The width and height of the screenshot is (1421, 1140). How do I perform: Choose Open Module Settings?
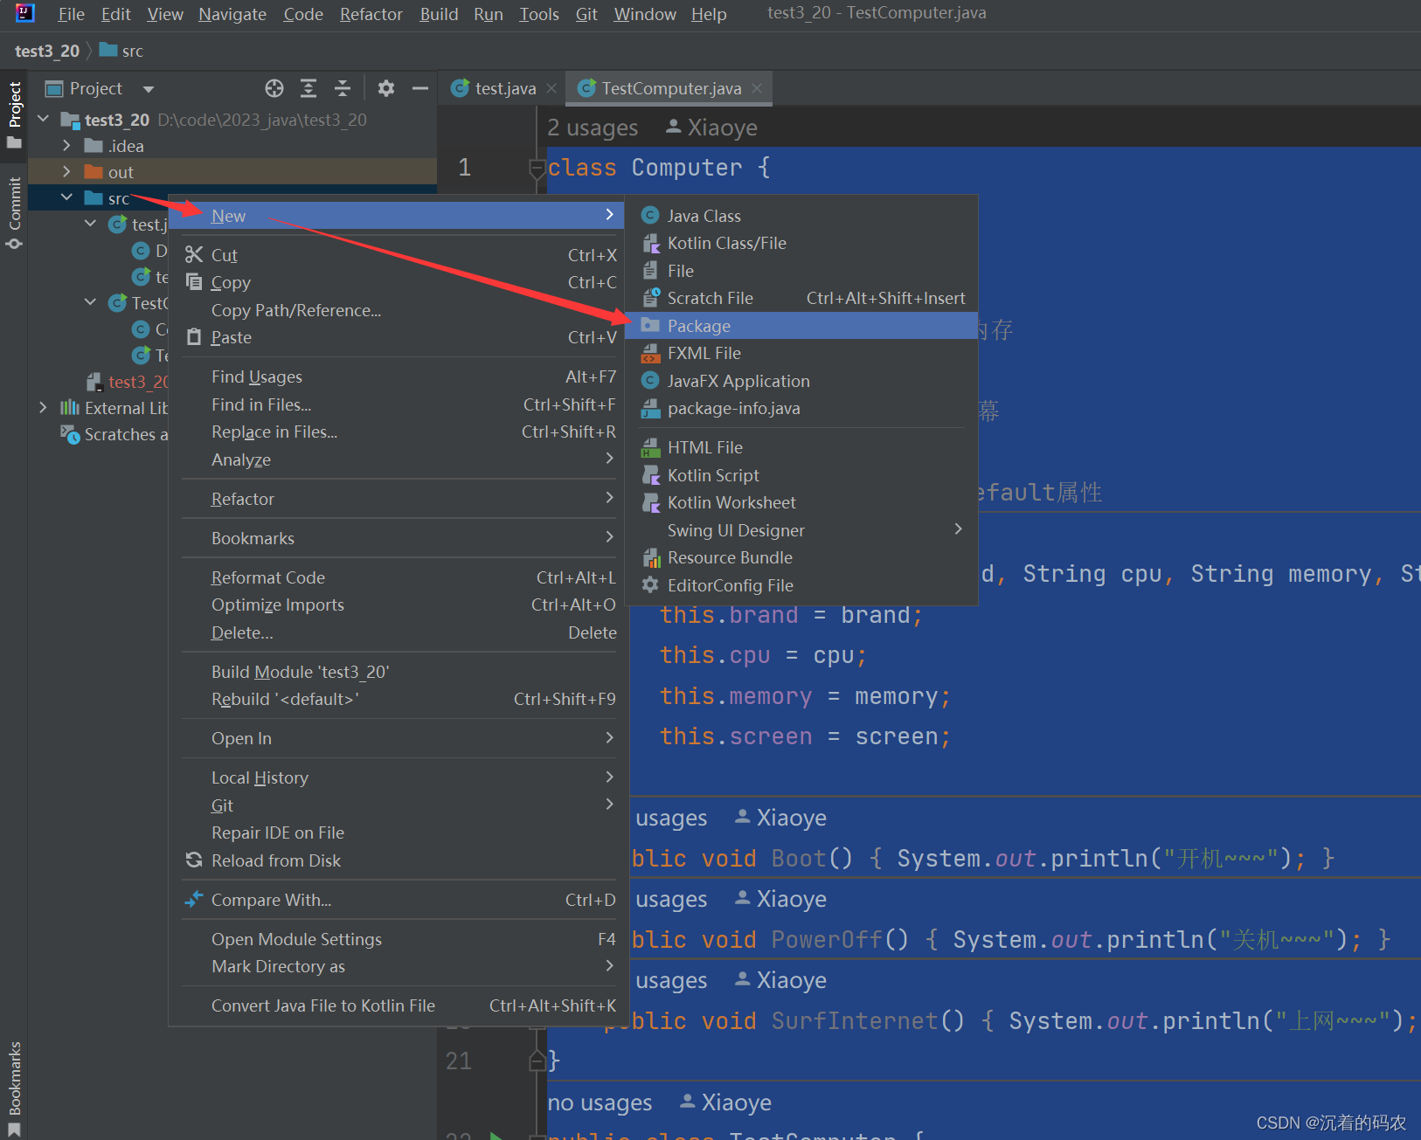coord(399,939)
